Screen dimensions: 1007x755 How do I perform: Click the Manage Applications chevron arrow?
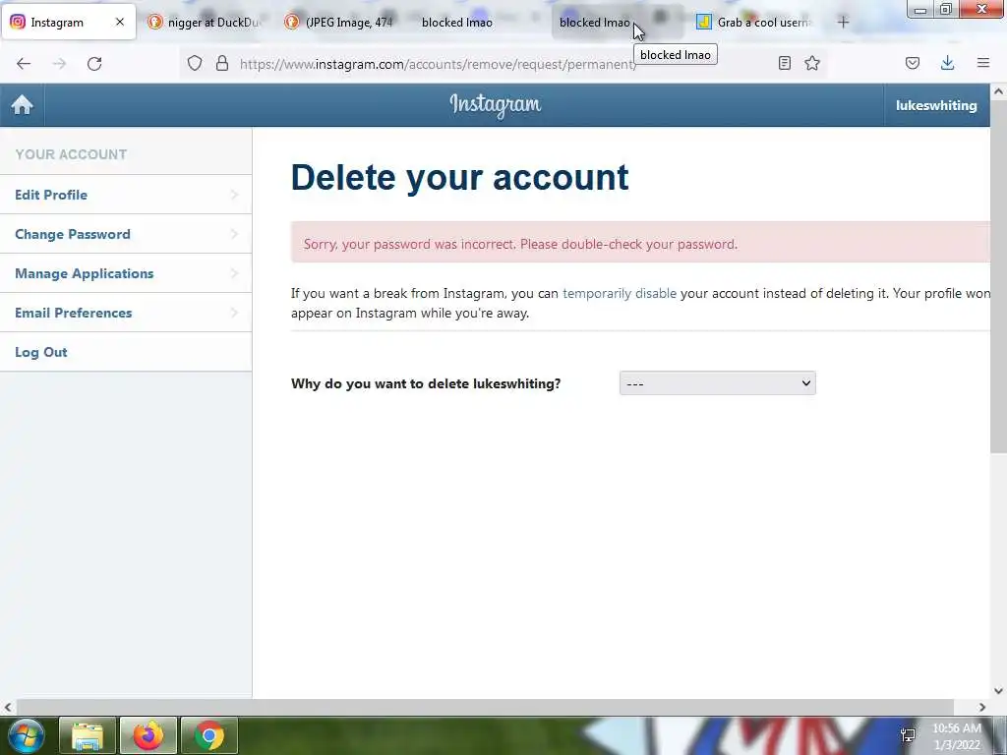[234, 273]
